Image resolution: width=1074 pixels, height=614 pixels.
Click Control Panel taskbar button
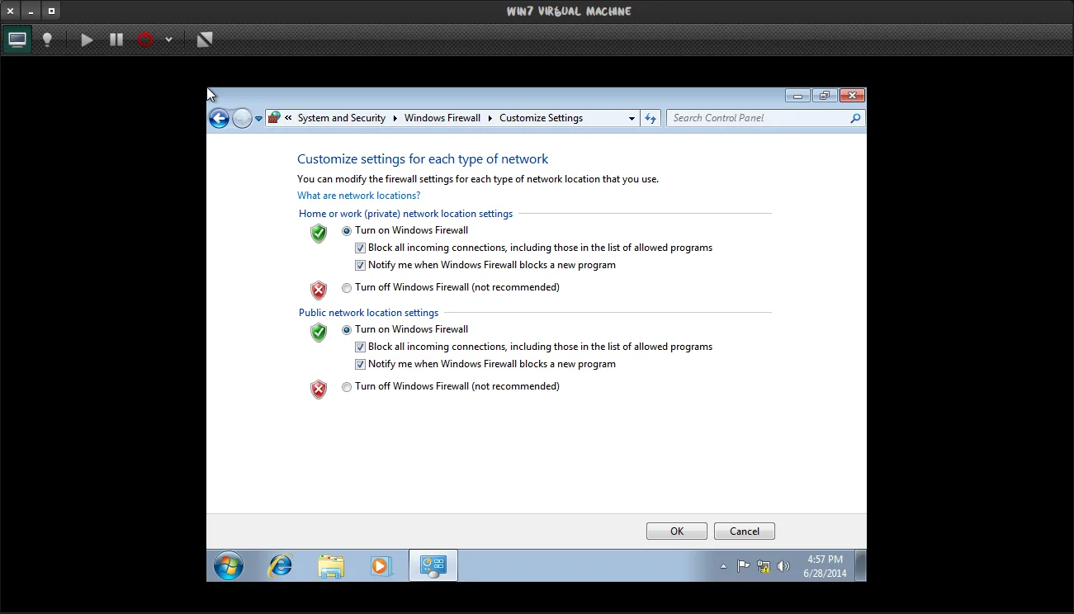point(433,566)
